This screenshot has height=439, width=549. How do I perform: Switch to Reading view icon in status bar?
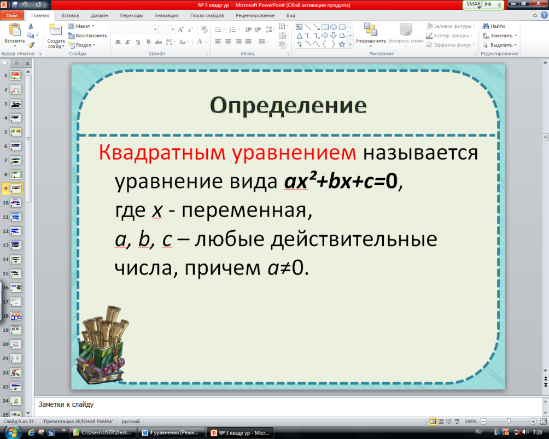pyautogui.click(x=449, y=422)
